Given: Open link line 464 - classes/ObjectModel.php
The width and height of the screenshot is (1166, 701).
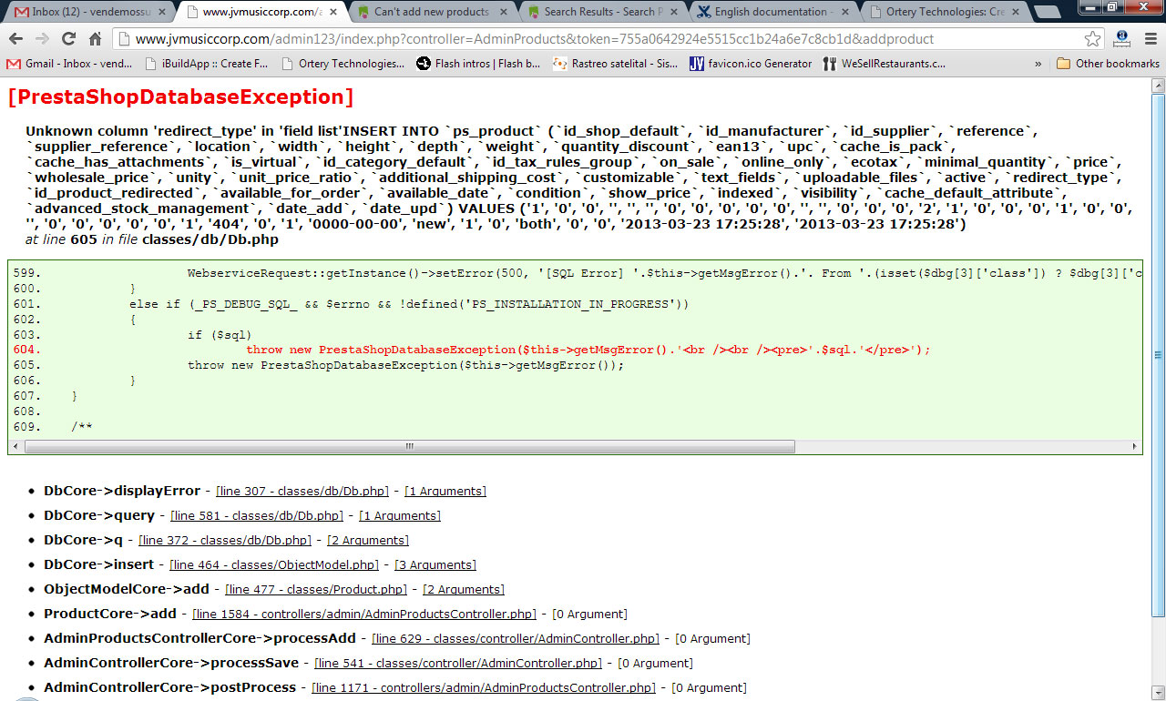Looking at the screenshot, I should pyautogui.click(x=274, y=565).
